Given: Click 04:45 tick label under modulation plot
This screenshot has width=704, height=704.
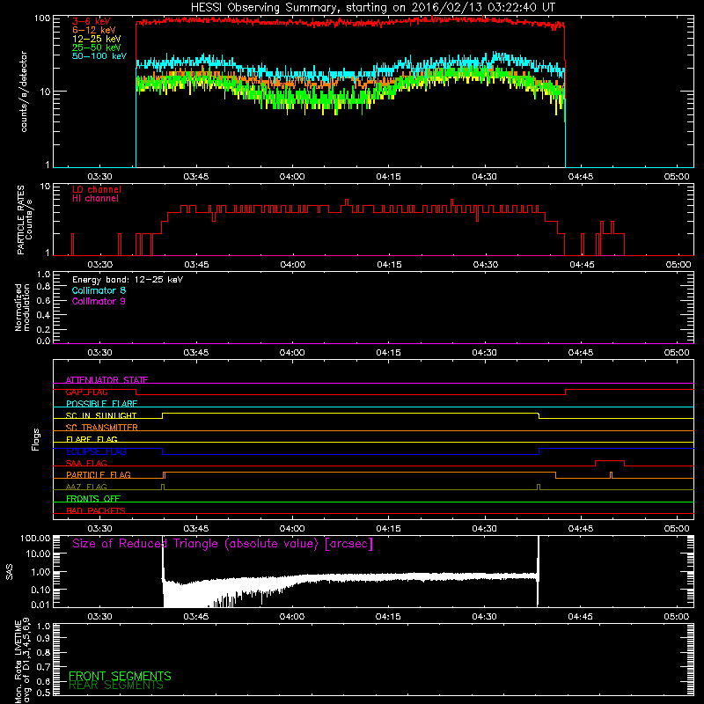Looking at the screenshot, I should click(x=581, y=353).
